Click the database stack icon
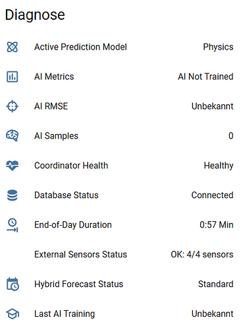This screenshot has width=243, height=330. (13, 195)
